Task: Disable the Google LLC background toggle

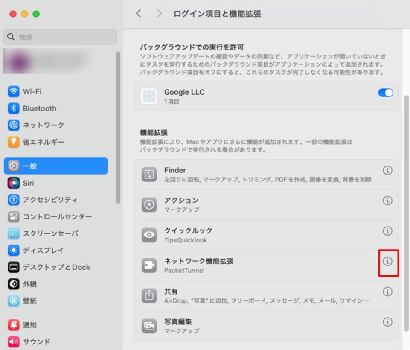Action: point(385,93)
